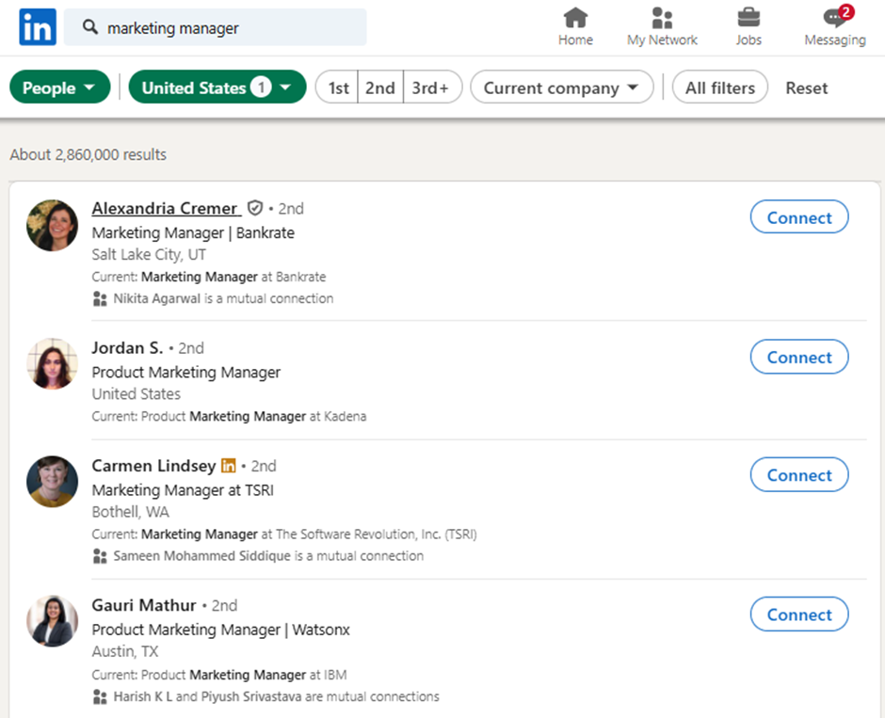This screenshot has width=885, height=718.
Task: Click 'Product Marketing Manager' headline under Jordan S.
Action: (186, 373)
